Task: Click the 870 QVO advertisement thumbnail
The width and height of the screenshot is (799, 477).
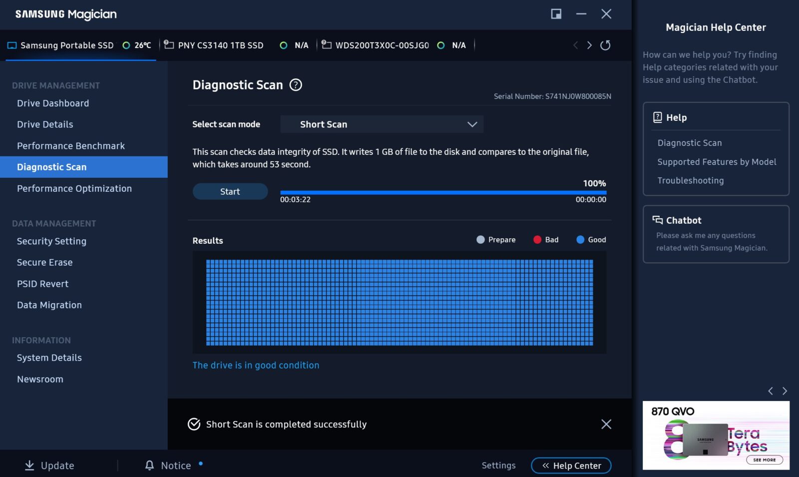Action: point(716,435)
